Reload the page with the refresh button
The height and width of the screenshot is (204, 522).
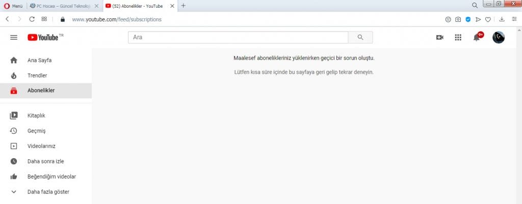click(32, 19)
